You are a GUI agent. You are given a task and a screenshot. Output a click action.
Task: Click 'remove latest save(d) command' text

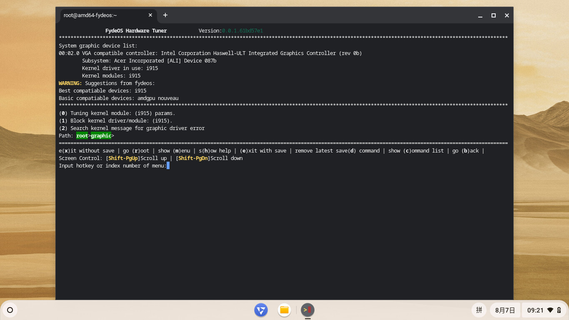(x=337, y=151)
